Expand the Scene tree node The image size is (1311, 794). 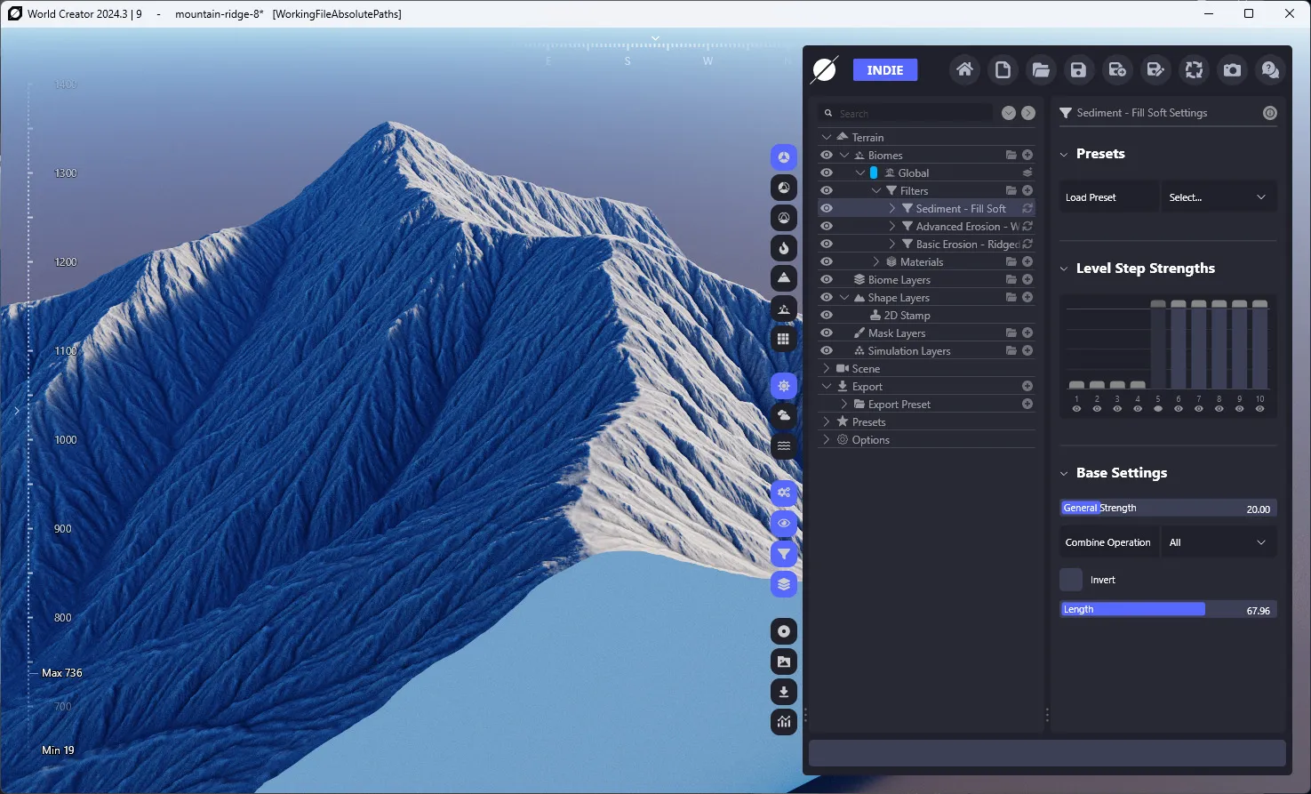pos(827,368)
